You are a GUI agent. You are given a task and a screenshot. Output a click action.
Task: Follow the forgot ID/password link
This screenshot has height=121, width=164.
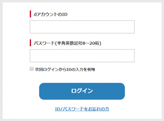click(x=82, y=109)
